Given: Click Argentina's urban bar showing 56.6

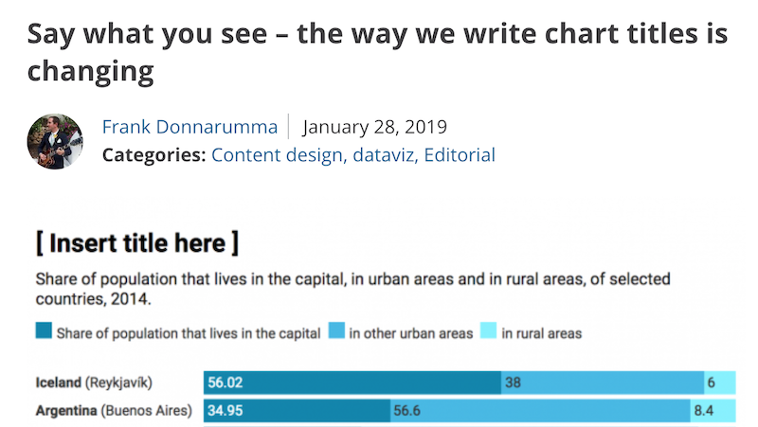Looking at the screenshot, I should tap(539, 411).
